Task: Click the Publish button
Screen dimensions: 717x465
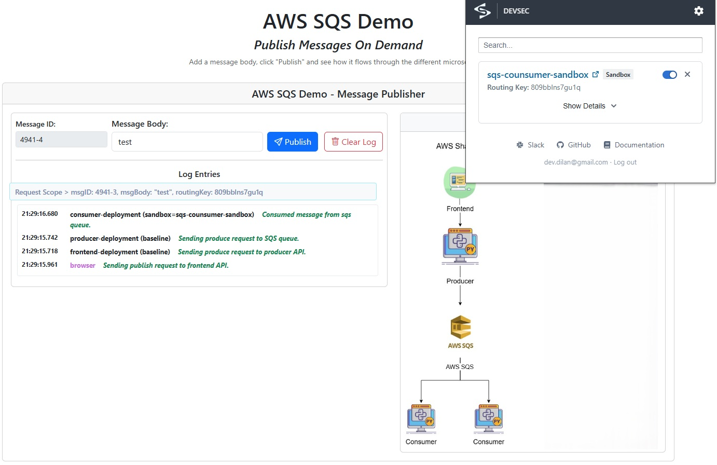Action: (293, 142)
